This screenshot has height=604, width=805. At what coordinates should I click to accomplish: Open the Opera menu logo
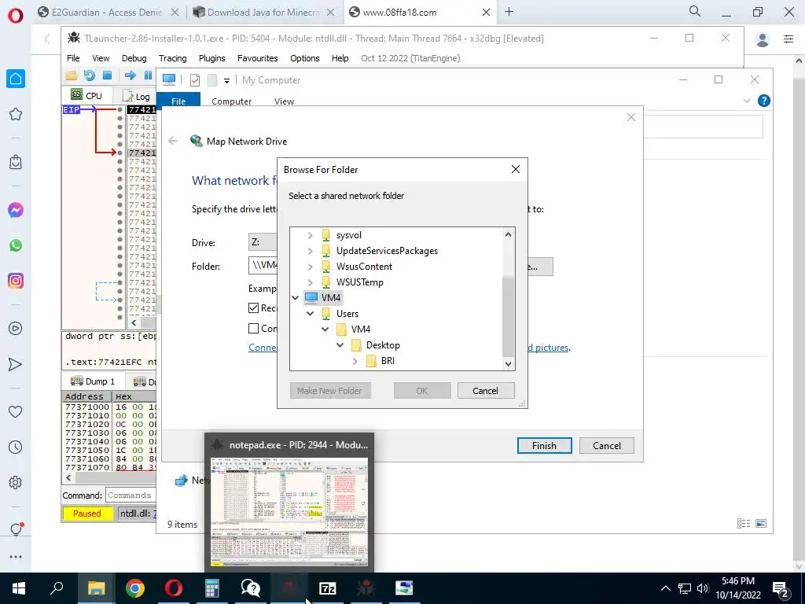(16, 16)
